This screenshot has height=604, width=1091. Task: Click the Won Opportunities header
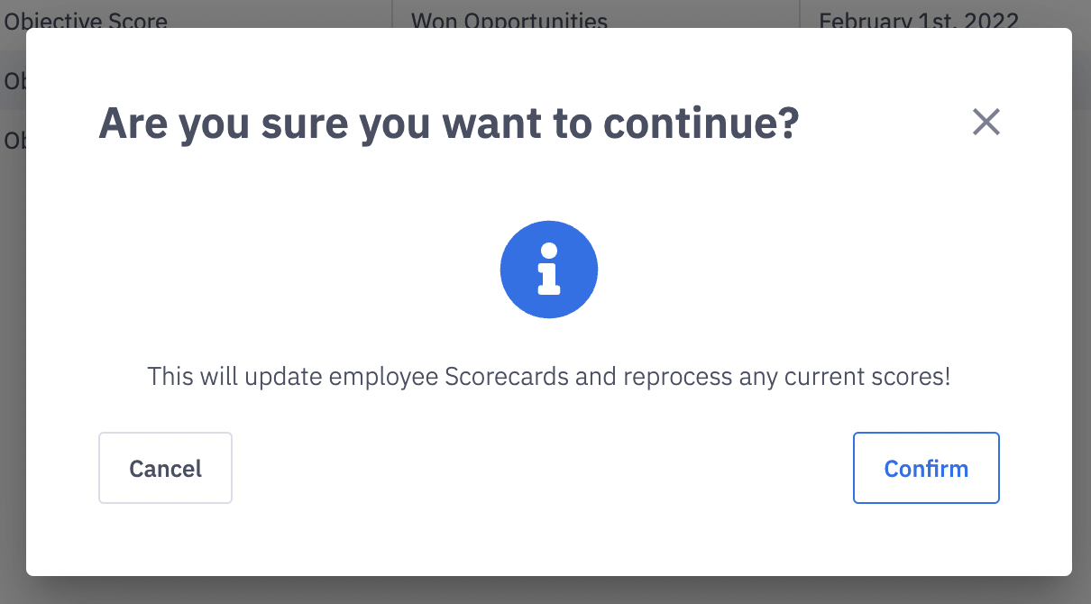coord(509,20)
